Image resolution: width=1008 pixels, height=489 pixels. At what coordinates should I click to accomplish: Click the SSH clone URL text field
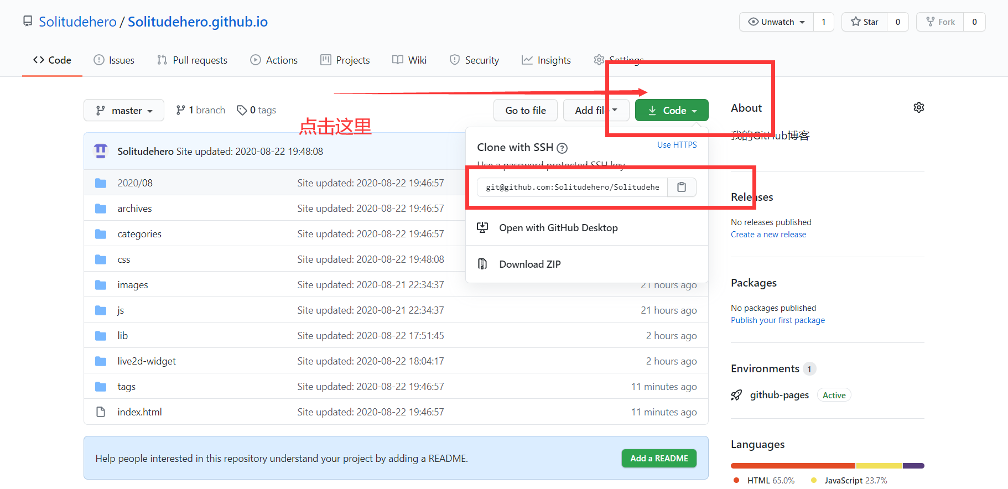(x=573, y=187)
